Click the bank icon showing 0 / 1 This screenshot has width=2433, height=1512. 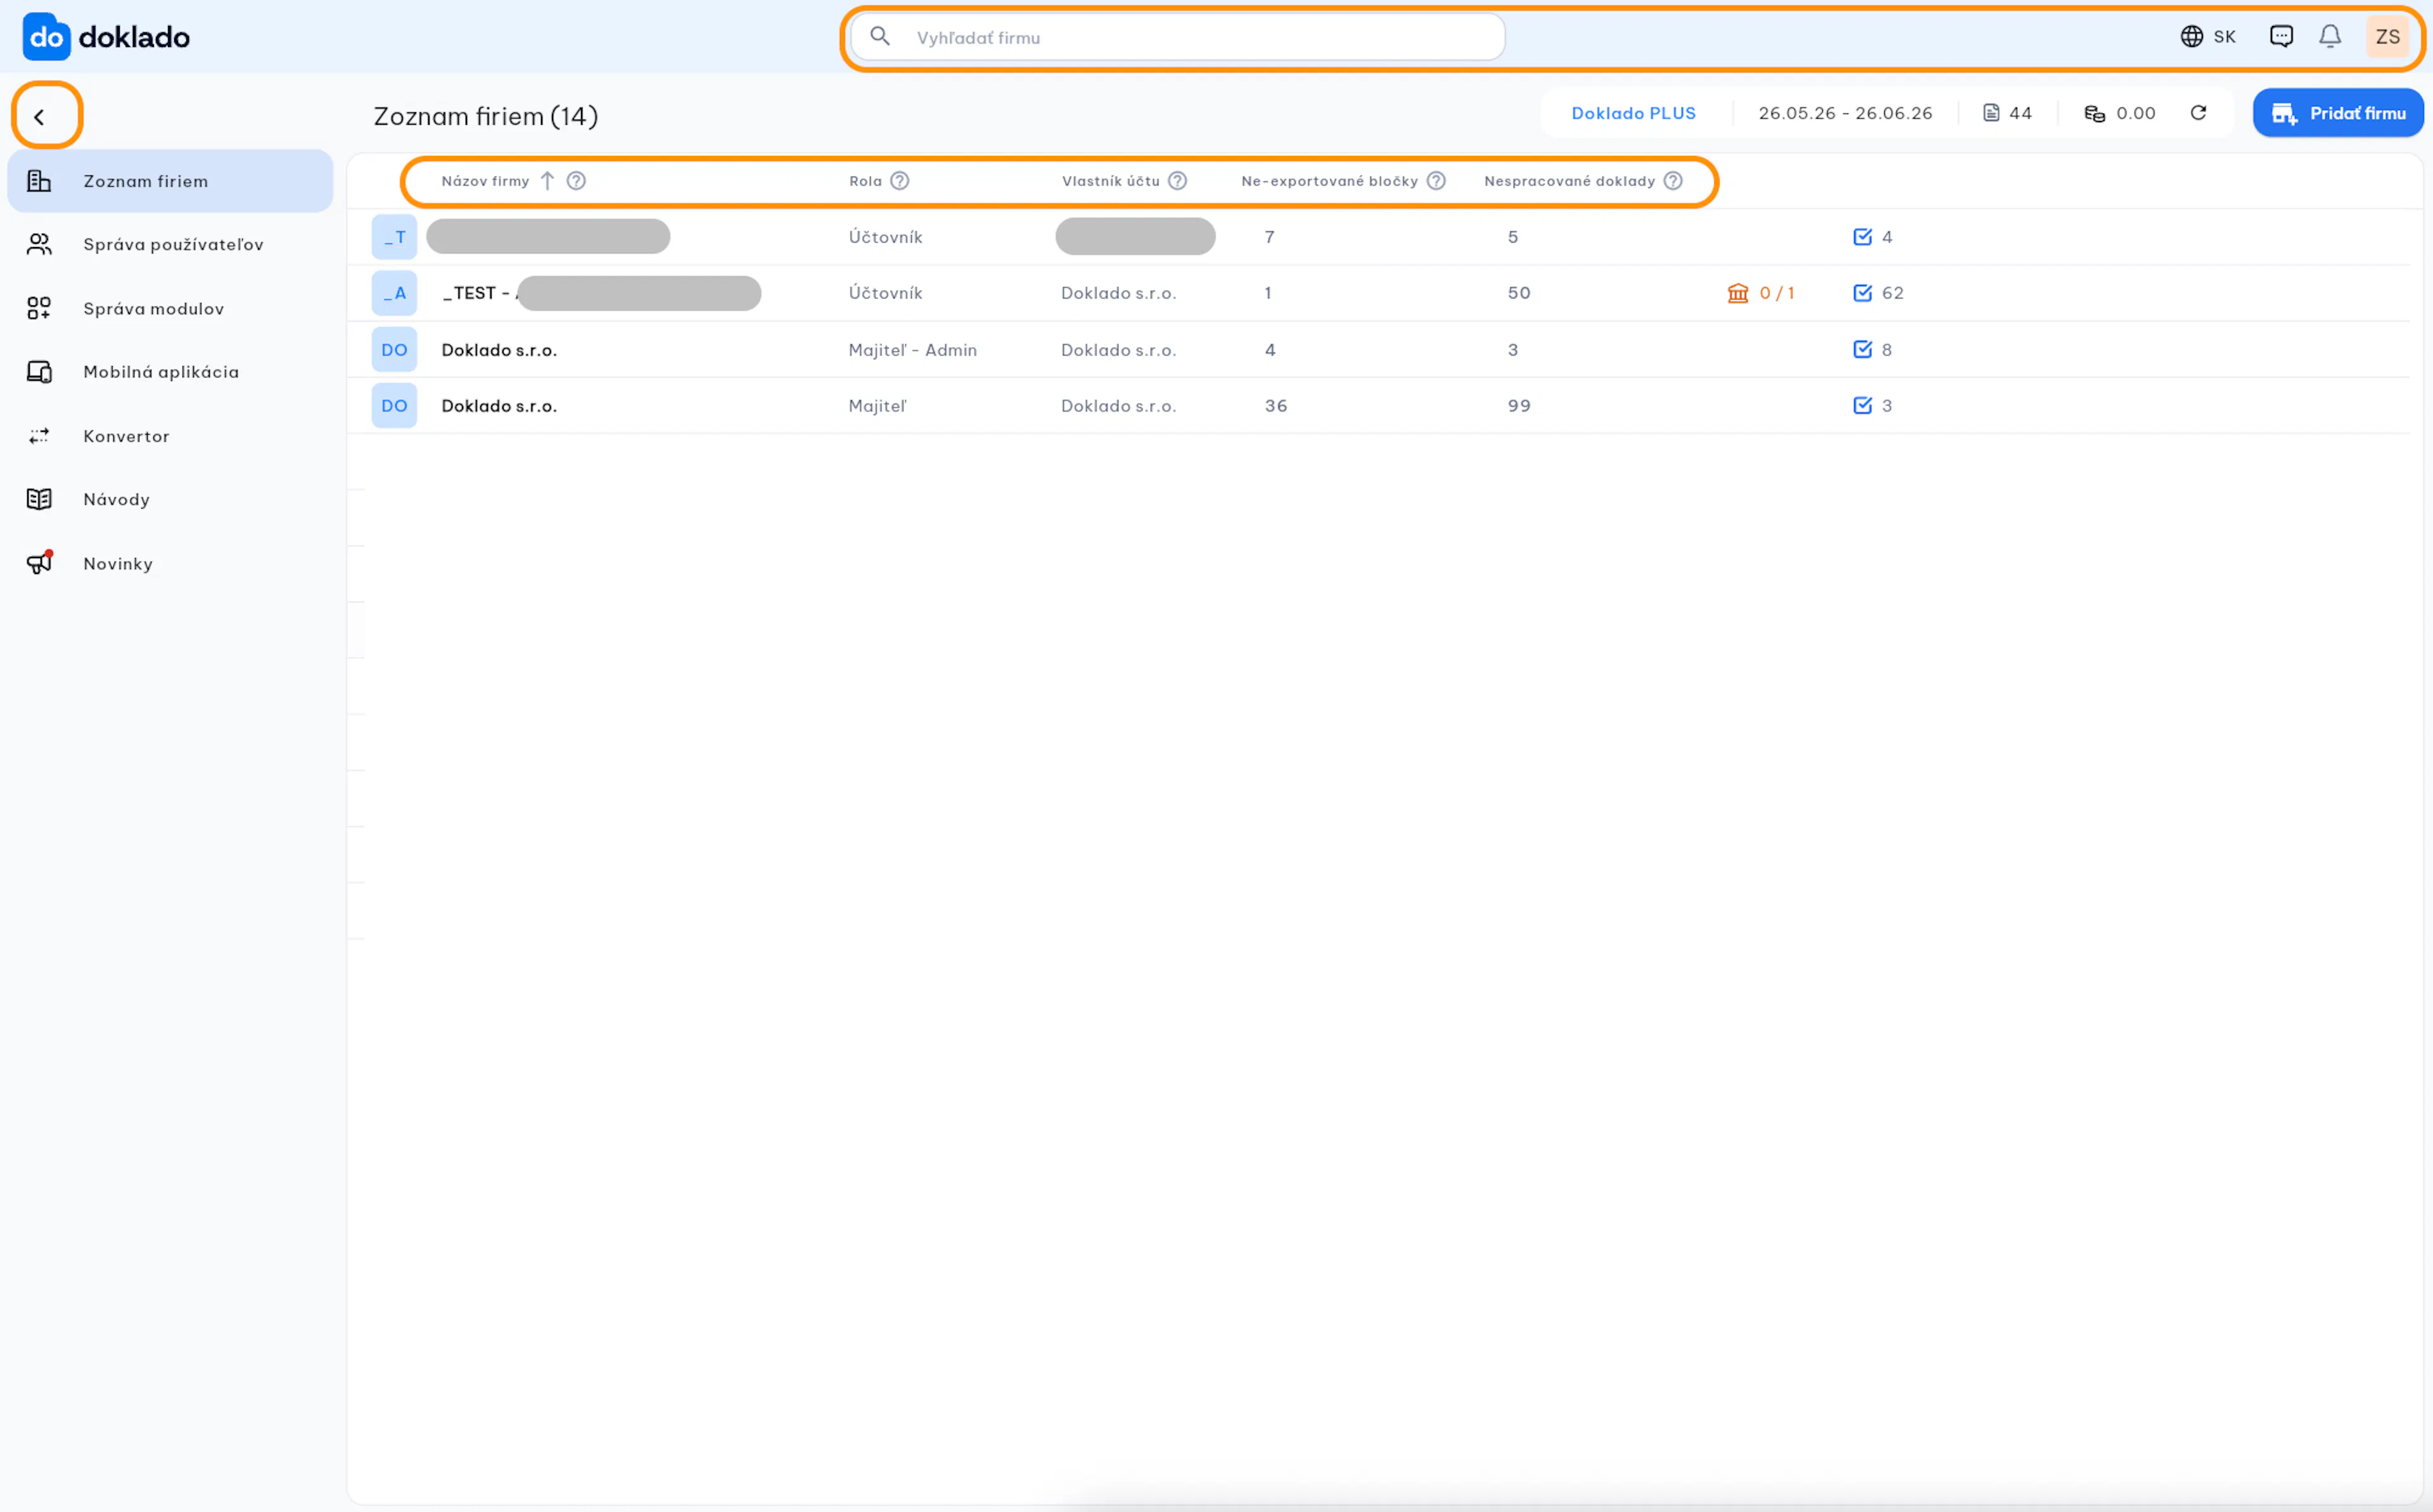(x=1738, y=293)
